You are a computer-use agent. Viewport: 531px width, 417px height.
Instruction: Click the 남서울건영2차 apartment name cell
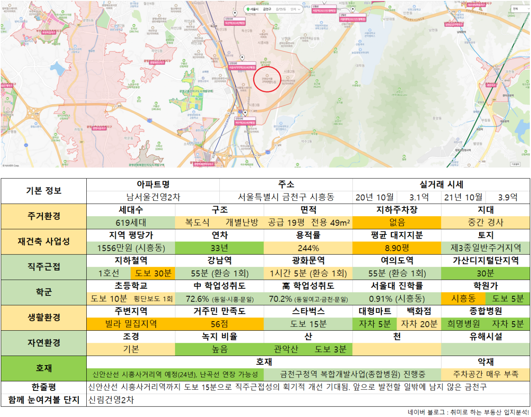(x=153, y=197)
